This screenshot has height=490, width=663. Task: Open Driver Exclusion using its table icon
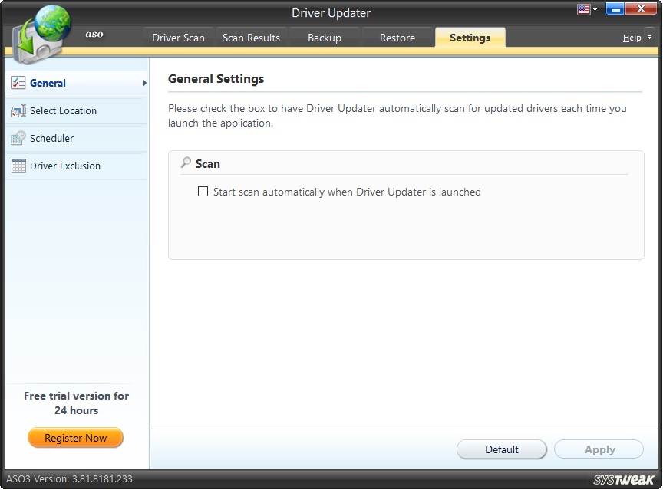point(18,166)
